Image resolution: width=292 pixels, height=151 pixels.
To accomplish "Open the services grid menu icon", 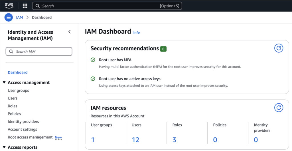I will point(25,6).
